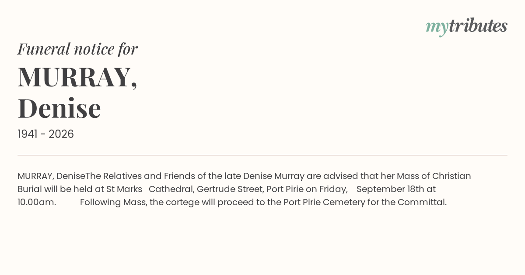Select the 'MURRAY,' surname heading
Image resolution: width=525 pixels, height=275 pixels.
pyautogui.click(x=77, y=77)
